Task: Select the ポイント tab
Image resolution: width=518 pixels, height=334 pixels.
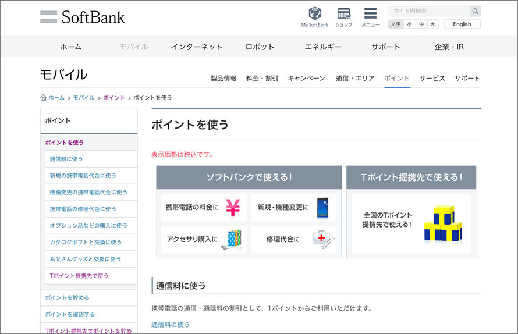Action: [x=397, y=79]
